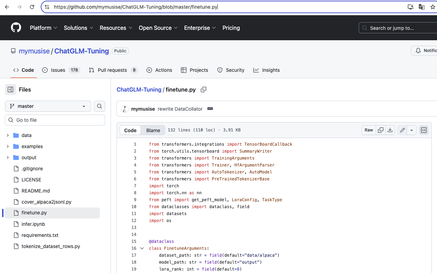Open more edit options dropdown arrow
Screen dimensions: 437x273
(412, 130)
